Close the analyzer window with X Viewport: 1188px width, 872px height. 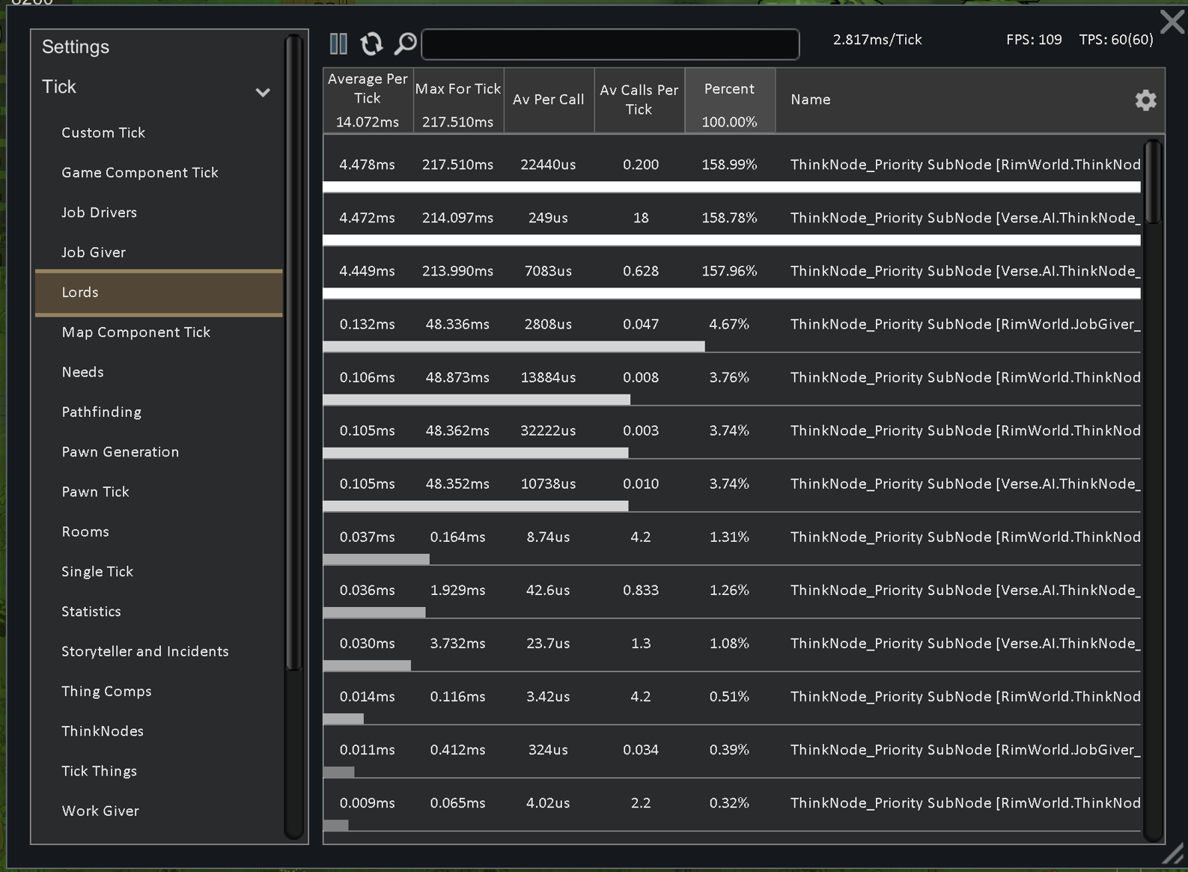1172,22
